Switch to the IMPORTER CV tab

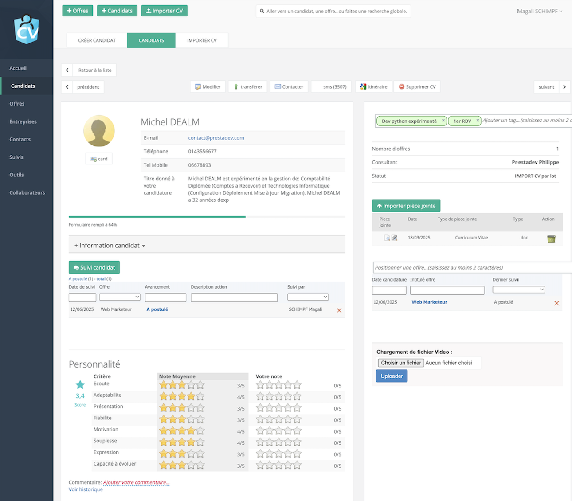202,40
